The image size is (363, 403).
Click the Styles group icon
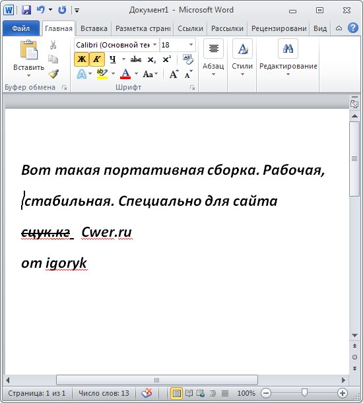[242, 49]
